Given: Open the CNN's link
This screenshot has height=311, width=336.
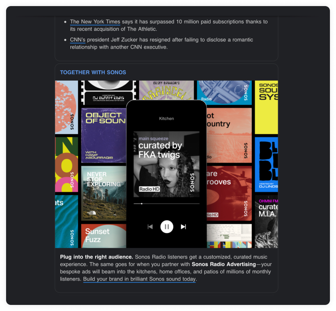Looking at the screenshot, I should click(78, 40).
